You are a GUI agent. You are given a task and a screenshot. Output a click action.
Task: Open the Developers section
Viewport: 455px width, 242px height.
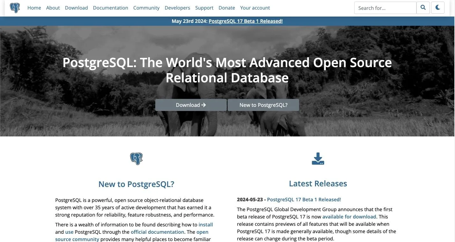tap(177, 8)
